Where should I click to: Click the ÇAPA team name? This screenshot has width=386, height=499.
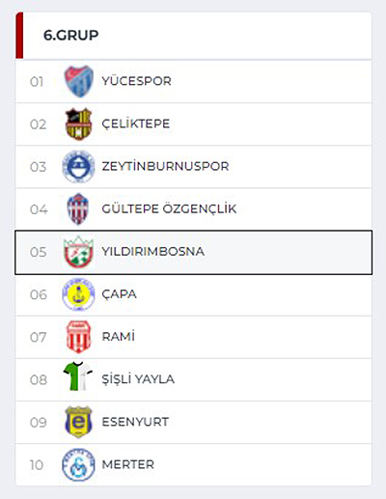coord(119,294)
